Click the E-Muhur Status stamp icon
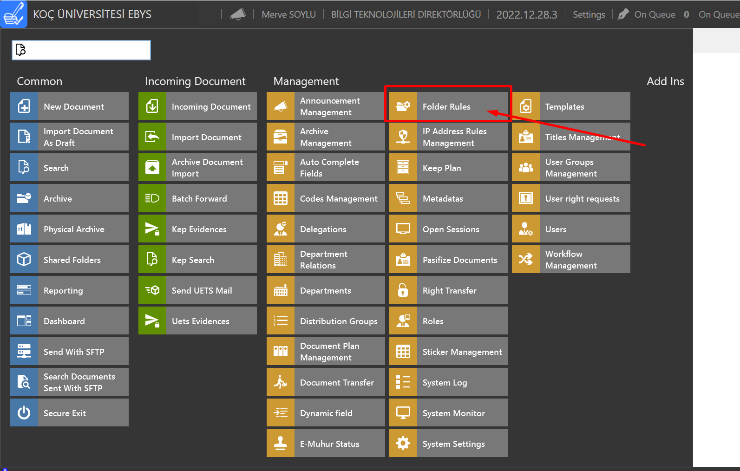The height and width of the screenshot is (471, 740). [x=280, y=444]
